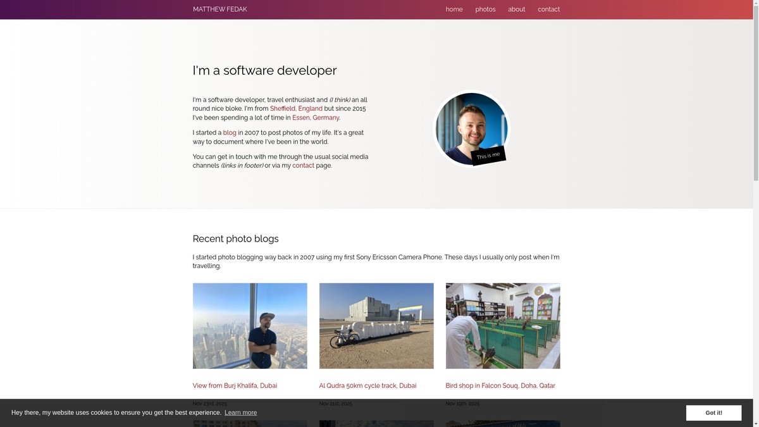Open the about page from the header
The width and height of the screenshot is (759, 427).
point(516,9)
